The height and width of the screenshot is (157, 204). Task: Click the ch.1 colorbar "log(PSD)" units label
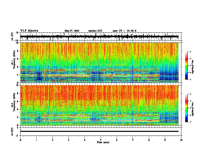[x=193, y=67]
